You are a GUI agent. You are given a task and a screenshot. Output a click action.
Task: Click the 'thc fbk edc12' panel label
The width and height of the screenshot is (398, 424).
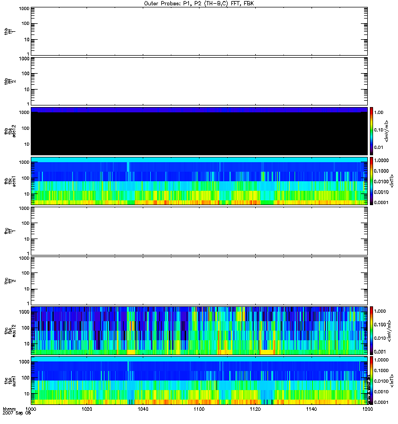point(10,331)
